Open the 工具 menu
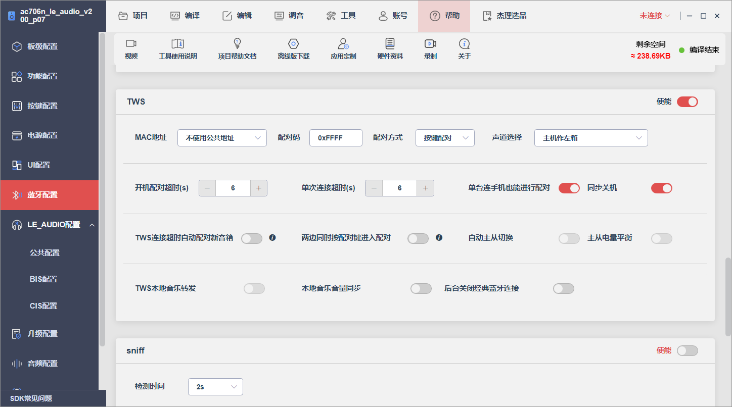 point(341,16)
